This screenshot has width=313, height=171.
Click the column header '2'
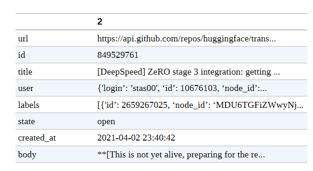pos(100,21)
